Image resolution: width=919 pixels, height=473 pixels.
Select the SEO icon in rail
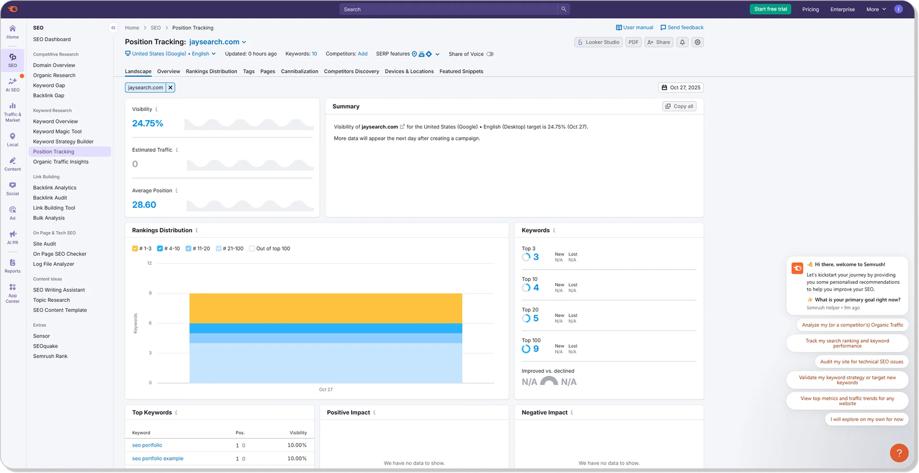tap(12, 60)
